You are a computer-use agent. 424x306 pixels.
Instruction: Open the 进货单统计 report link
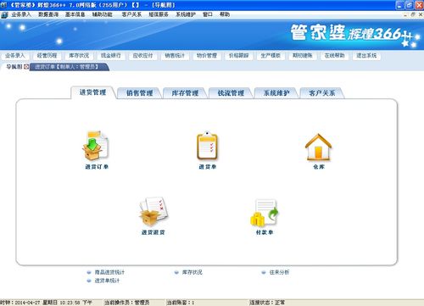(107, 281)
